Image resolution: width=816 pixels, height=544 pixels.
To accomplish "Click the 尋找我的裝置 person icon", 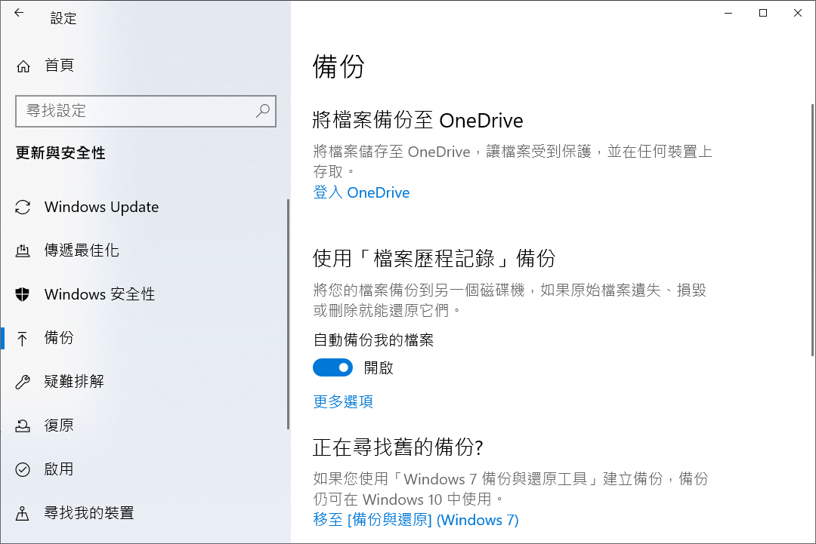I will [23, 513].
